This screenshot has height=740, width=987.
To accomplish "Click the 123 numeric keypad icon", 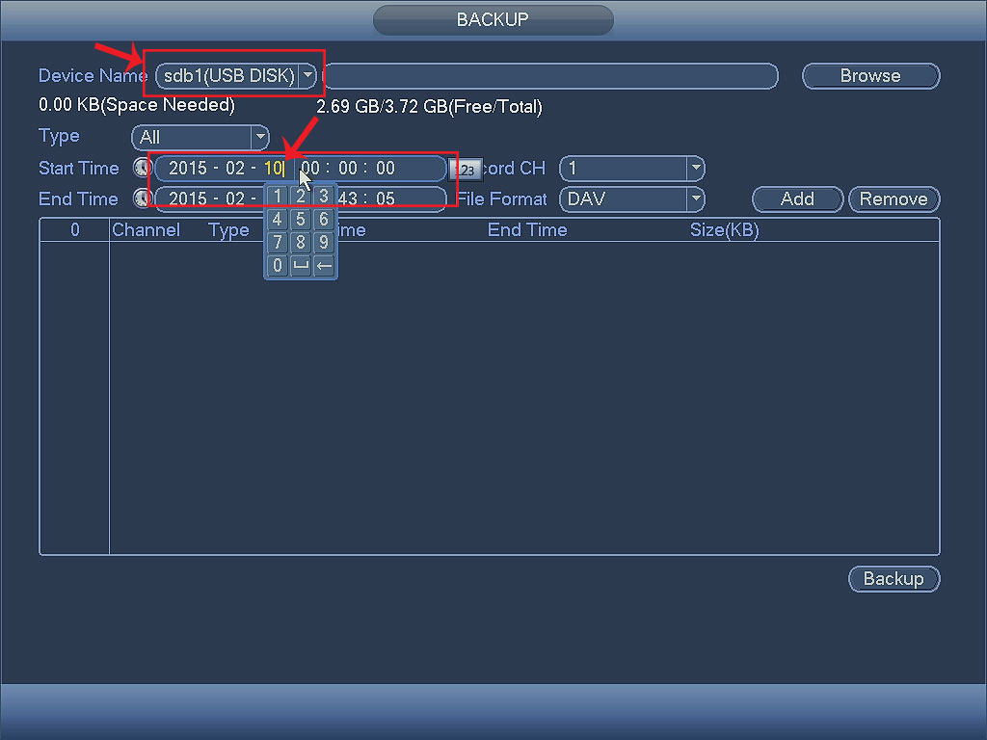I will 466,170.
